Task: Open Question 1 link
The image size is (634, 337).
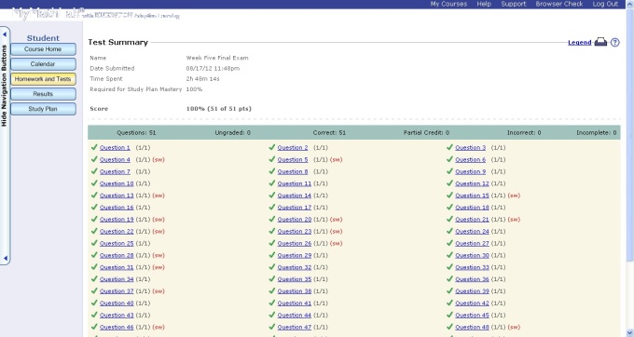Action: pos(115,148)
